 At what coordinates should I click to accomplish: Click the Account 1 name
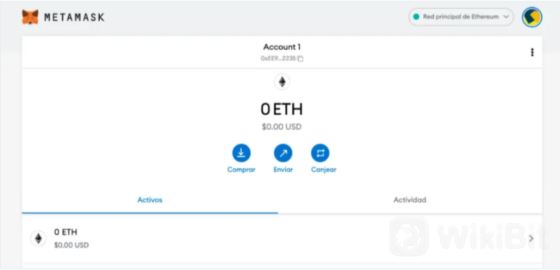pos(282,46)
